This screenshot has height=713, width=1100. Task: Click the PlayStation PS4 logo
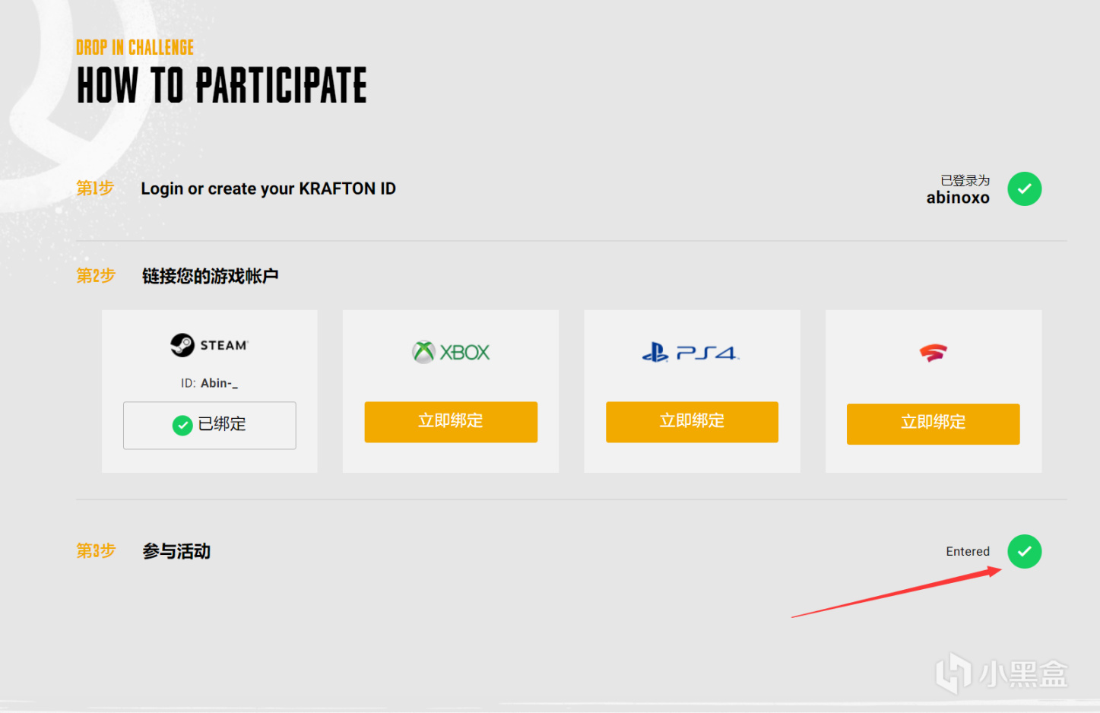tap(690, 353)
